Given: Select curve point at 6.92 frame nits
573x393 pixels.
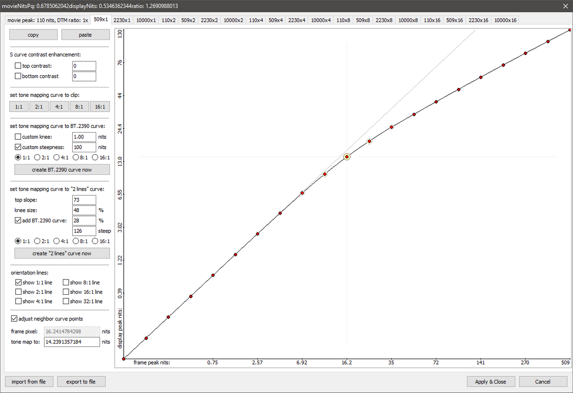Looking at the screenshot, I should [302, 193].
